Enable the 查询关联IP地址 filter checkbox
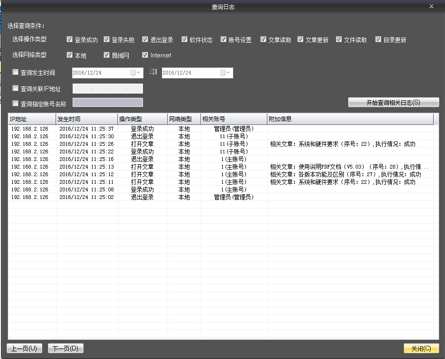445x359 pixels. coord(16,88)
